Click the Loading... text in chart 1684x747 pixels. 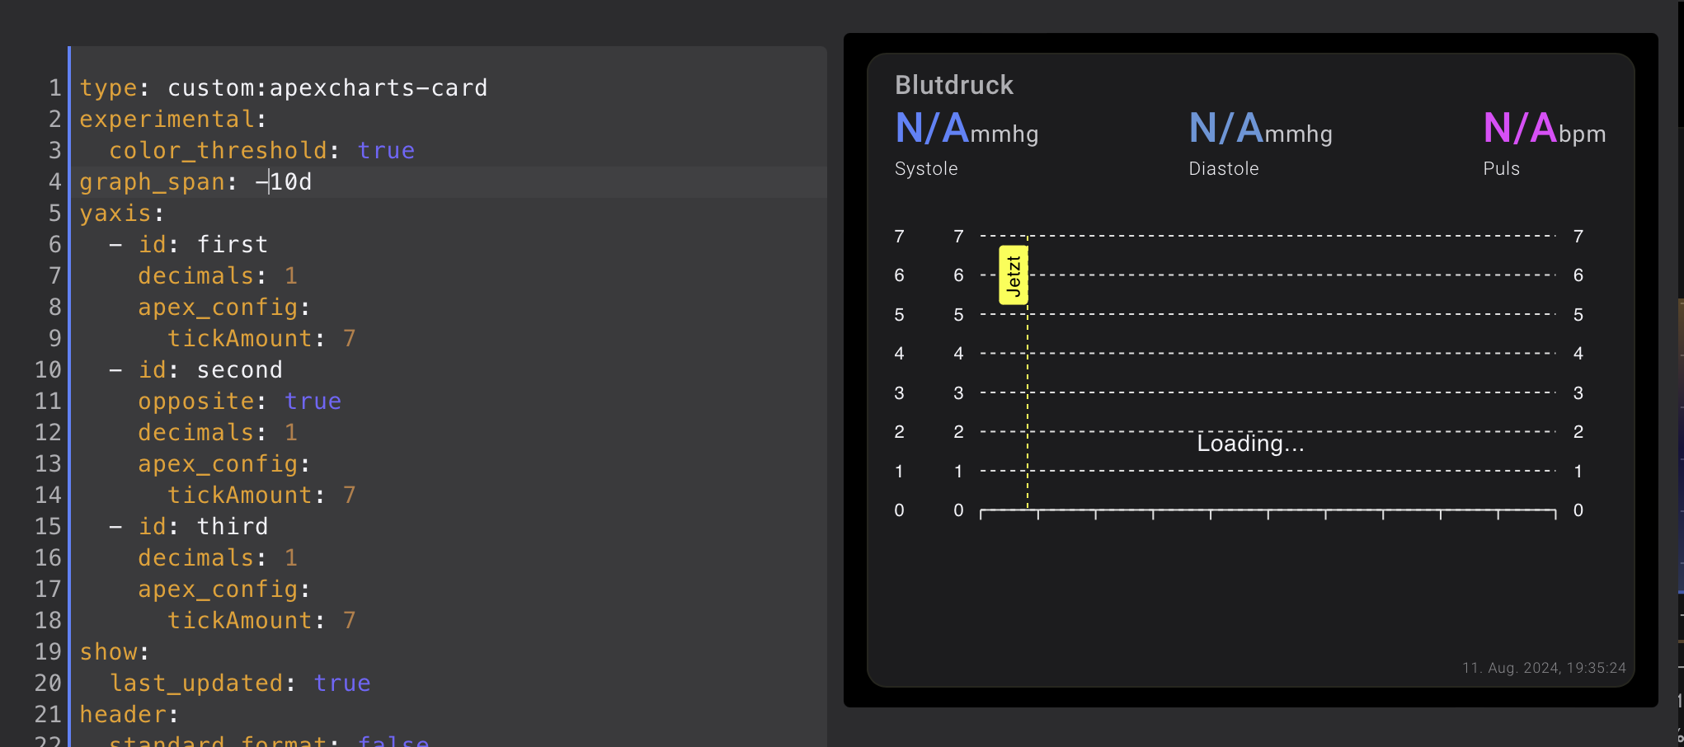click(1250, 444)
